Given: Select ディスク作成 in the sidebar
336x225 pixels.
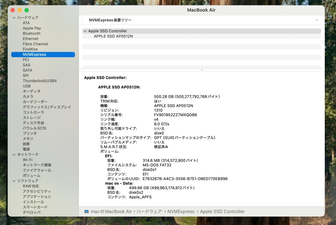Looking at the screenshot, I should pos(33,123).
